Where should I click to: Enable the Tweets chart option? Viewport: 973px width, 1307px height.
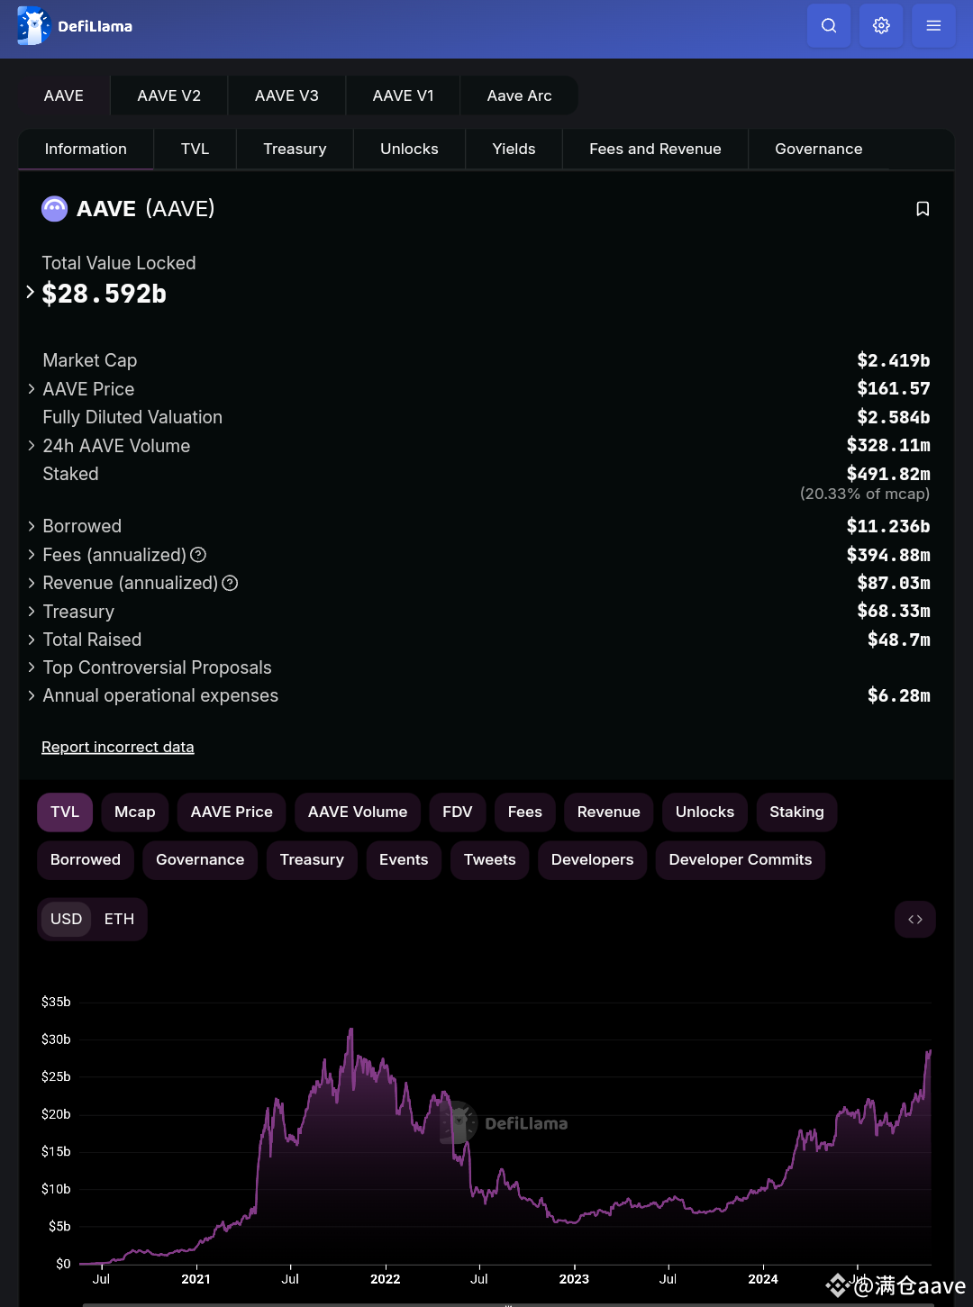pyautogui.click(x=488, y=860)
